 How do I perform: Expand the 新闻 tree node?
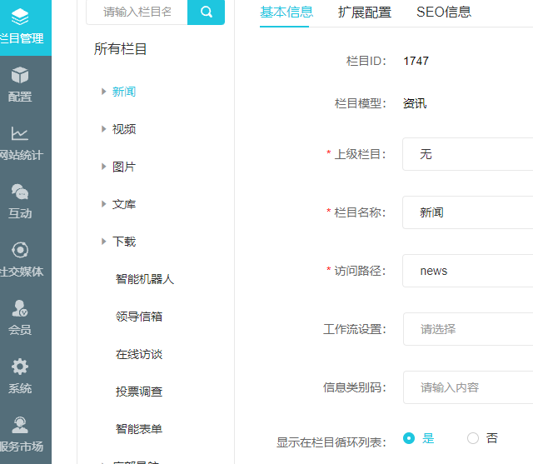point(103,92)
